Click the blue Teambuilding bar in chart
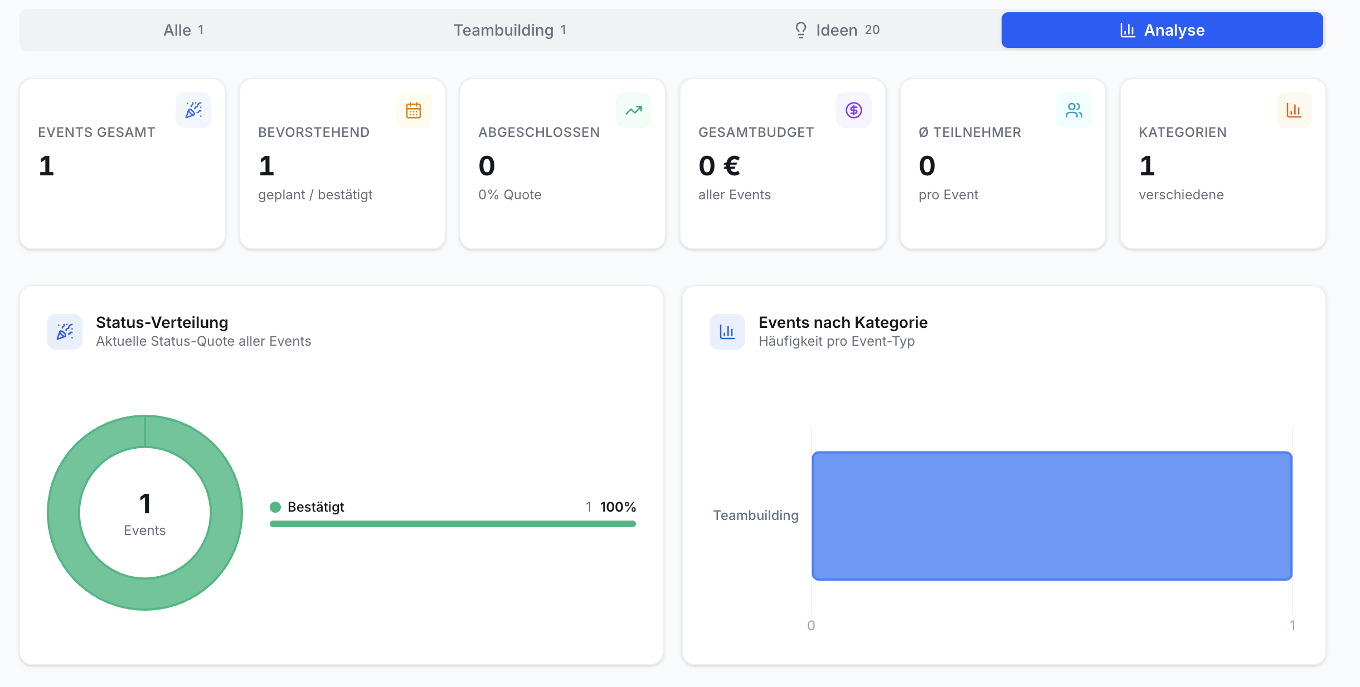This screenshot has width=1360, height=687. (x=1052, y=516)
